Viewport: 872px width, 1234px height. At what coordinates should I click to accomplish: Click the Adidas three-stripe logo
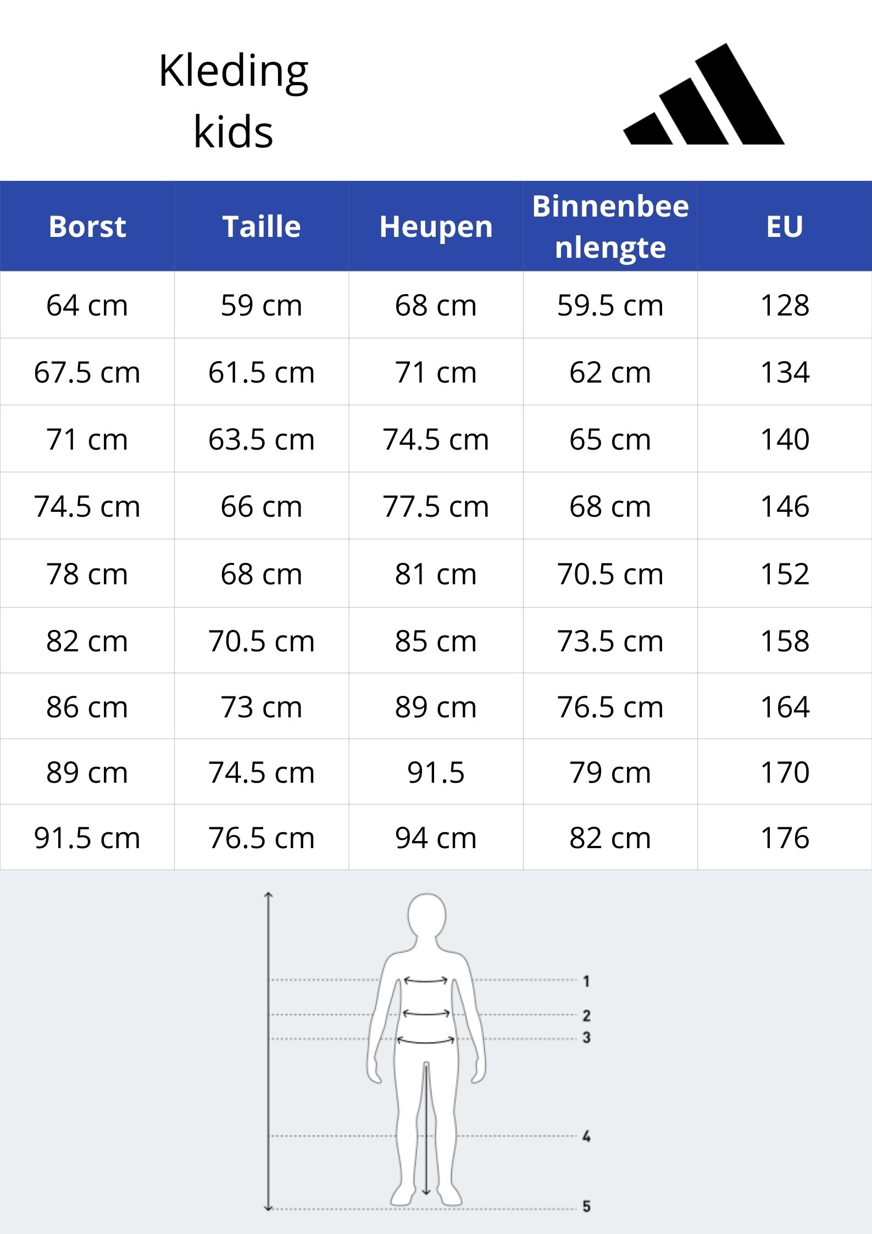point(704,94)
